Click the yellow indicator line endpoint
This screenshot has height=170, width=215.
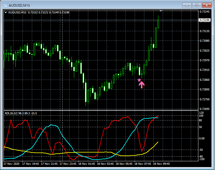tap(158, 142)
